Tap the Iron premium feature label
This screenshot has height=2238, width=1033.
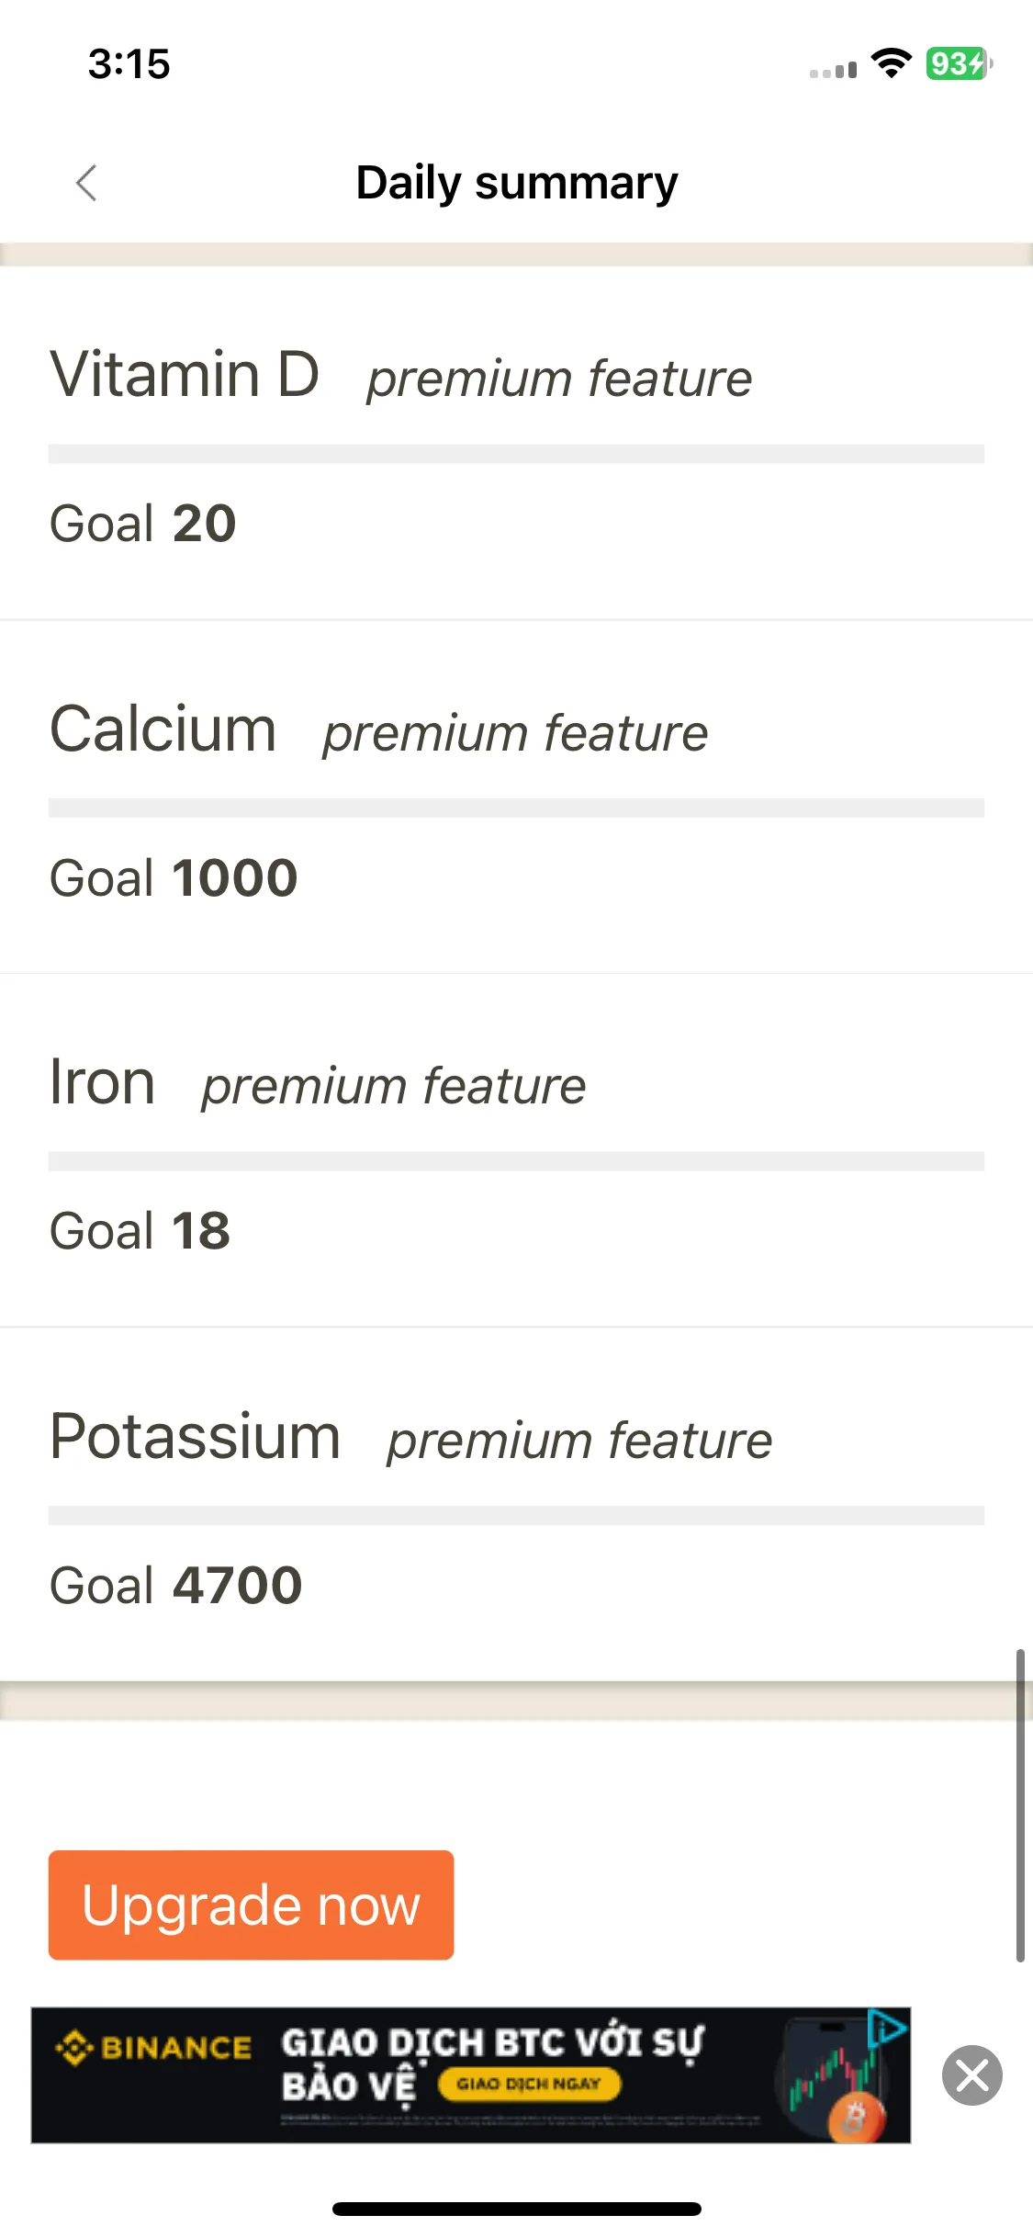pyautogui.click(x=393, y=1086)
